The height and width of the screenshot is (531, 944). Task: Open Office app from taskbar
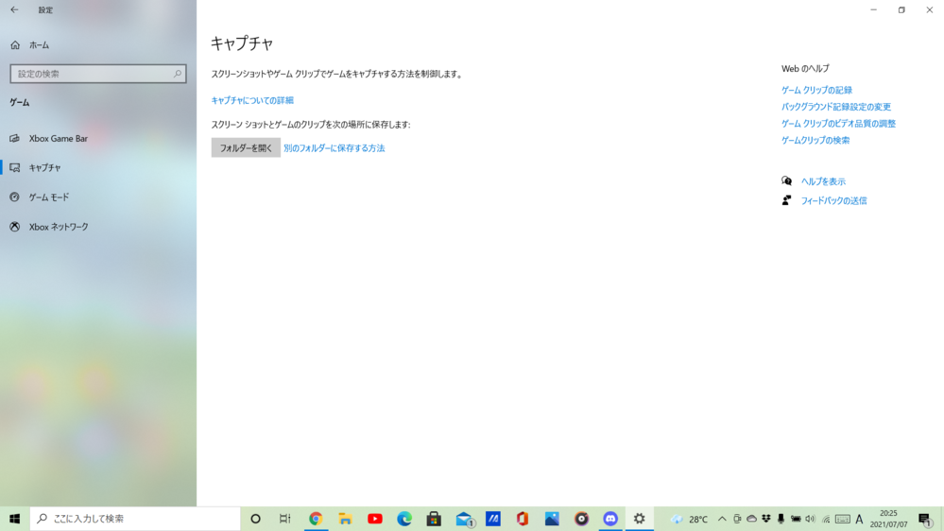tap(522, 519)
